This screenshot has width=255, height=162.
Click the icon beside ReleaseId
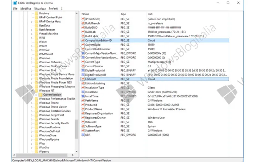tap(83, 122)
